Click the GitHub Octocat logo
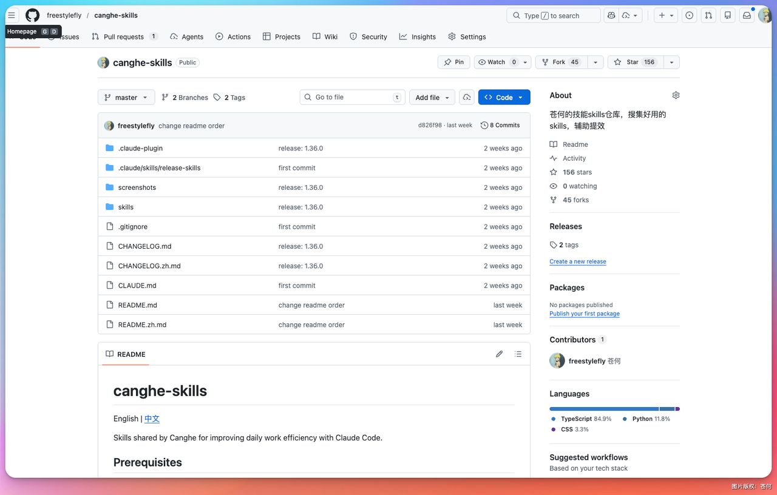This screenshot has width=777, height=495. click(32, 15)
